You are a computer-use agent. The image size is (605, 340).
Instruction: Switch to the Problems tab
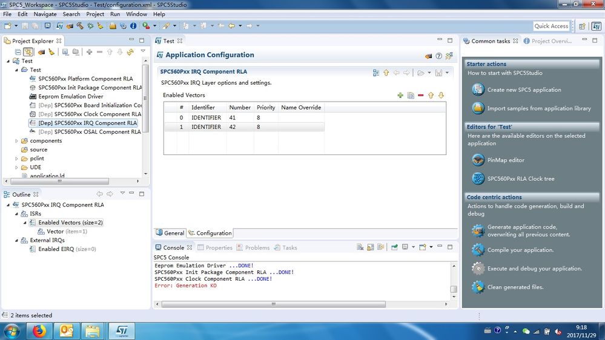point(253,247)
